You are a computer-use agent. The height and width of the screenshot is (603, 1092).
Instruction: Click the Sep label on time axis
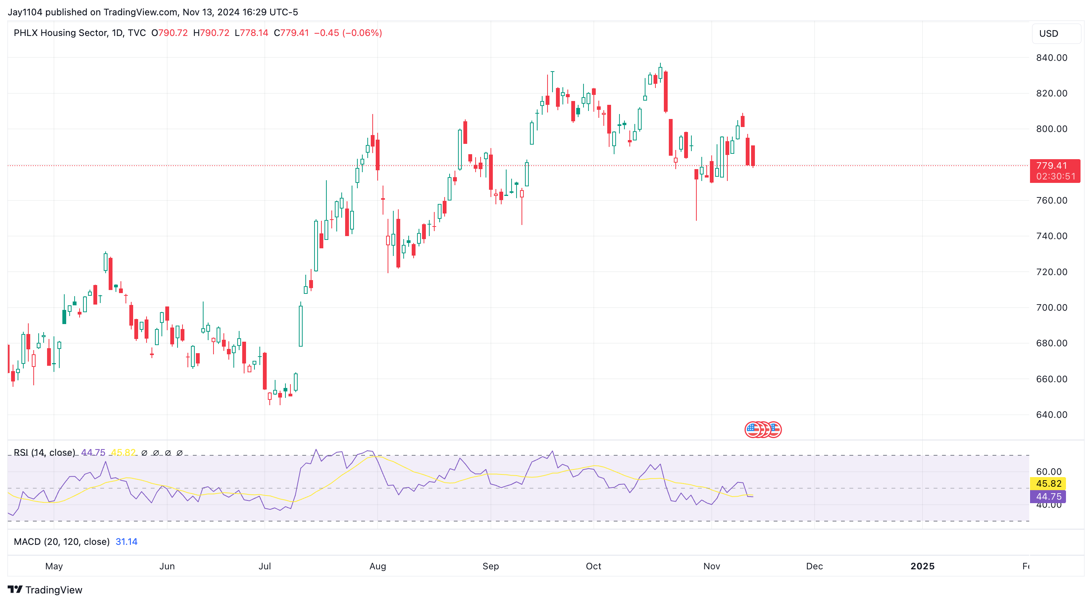491,566
